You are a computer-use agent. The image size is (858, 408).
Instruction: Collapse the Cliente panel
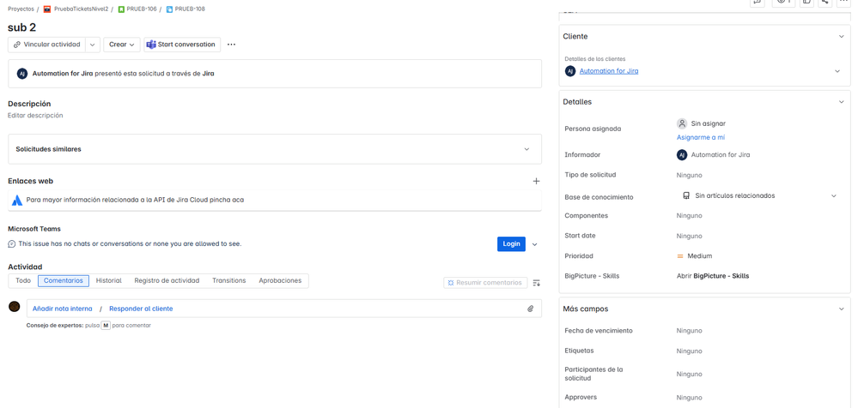[x=842, y=37]
